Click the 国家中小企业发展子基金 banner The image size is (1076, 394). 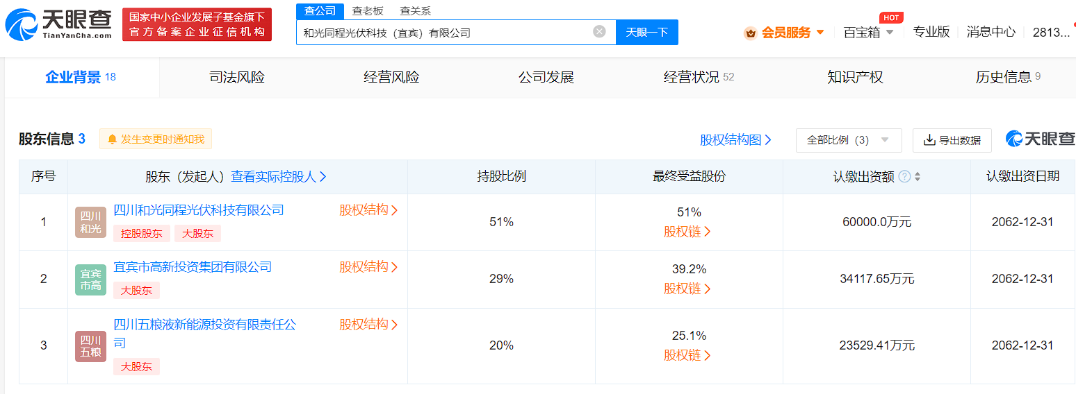click(x=197, y=25)
